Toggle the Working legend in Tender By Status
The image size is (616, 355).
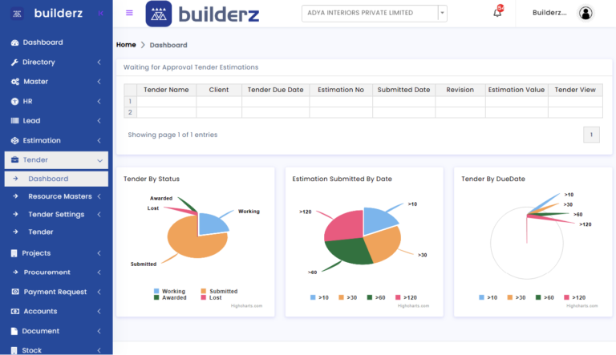[x=169, y=291]
